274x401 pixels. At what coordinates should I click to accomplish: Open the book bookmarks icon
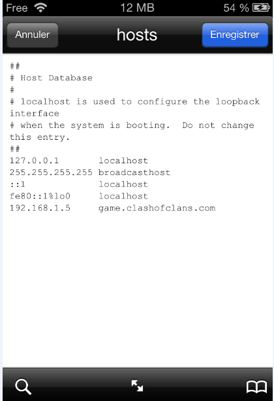(x=256, y=387)
